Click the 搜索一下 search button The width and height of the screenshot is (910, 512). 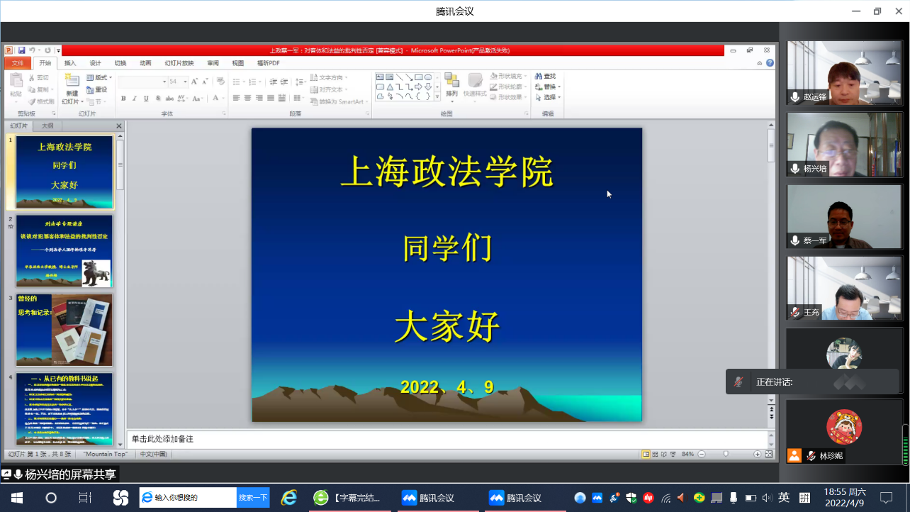click(253, 498)
